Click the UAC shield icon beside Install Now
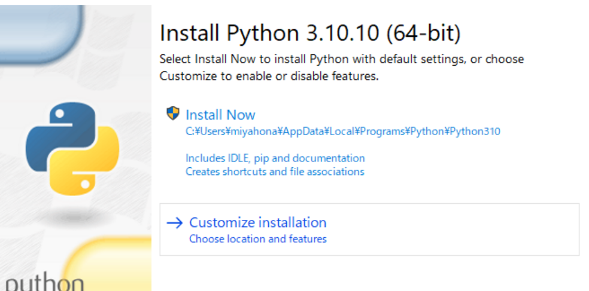The width and height of the screenshot is (589, 291). tap(173, 113)
